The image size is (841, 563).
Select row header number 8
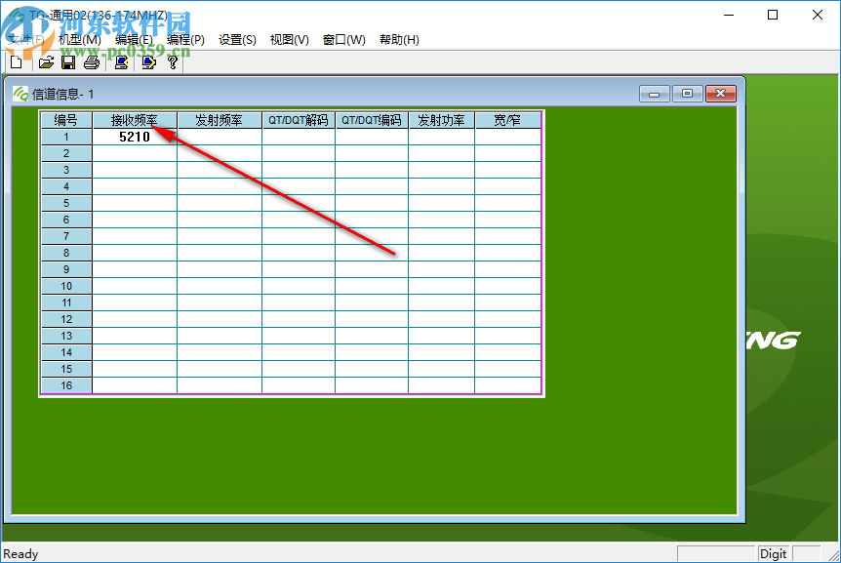click(66, 253)
